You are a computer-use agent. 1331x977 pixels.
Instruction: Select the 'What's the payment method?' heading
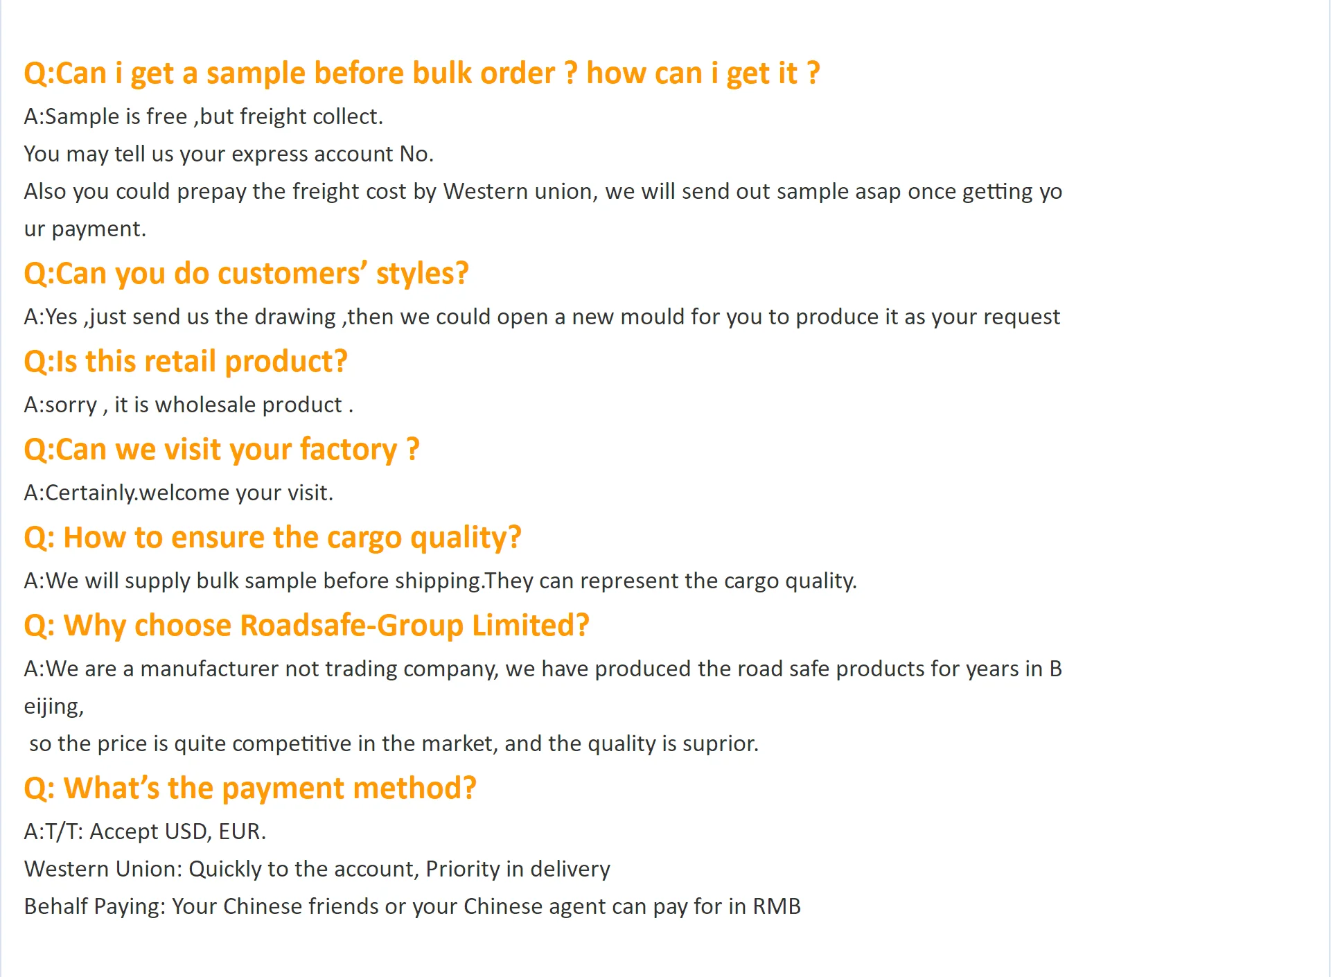click(249, 789)
